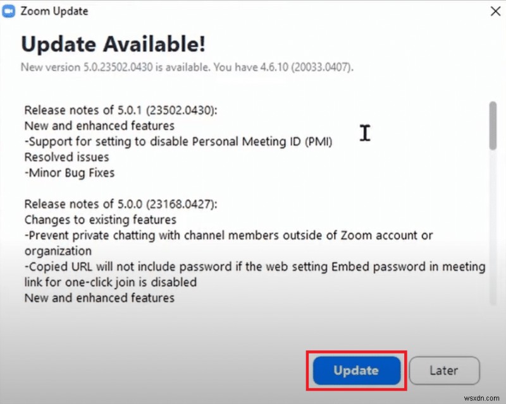506x404 pixels.
Task: Click the "Prevent private chatting with channel members" line
Action: point(228,235)
